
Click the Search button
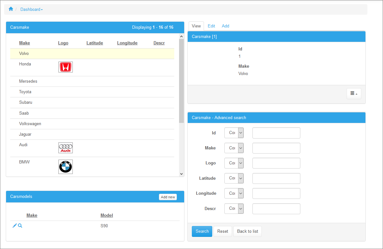202,231
